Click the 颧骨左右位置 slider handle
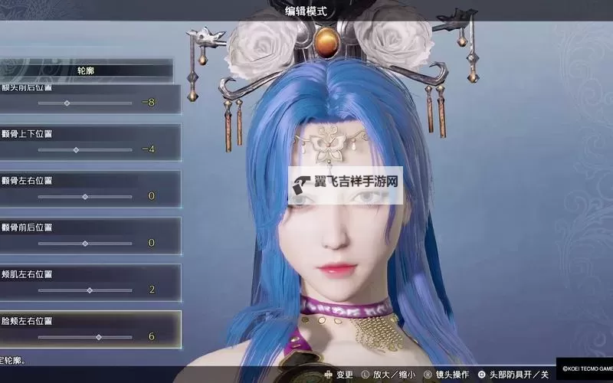 point(85,197)
